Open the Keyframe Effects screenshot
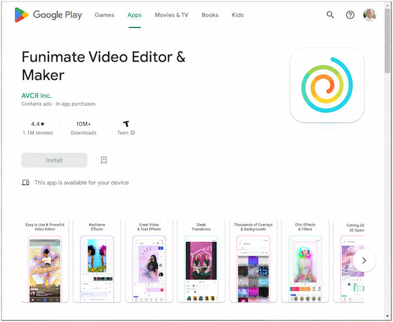Screen dimensions: 393x322 coord(97,260)
